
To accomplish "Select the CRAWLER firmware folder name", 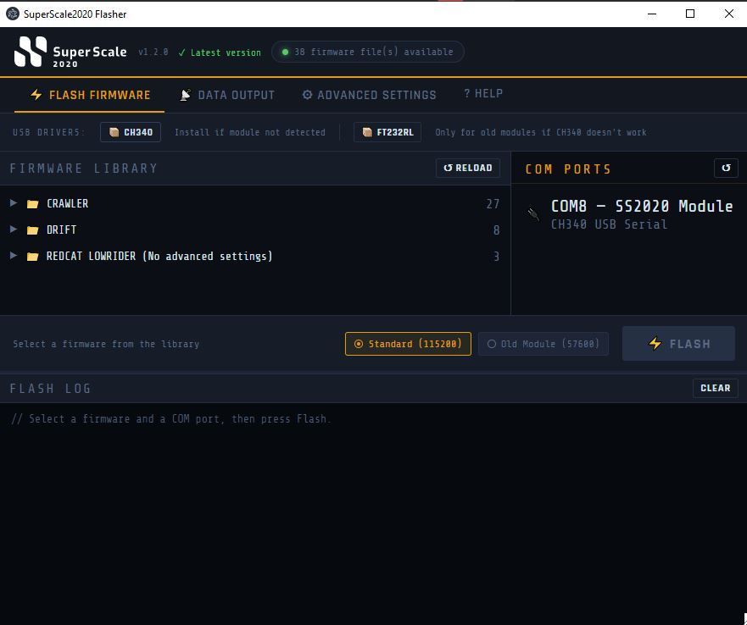I will click(67, 203).
